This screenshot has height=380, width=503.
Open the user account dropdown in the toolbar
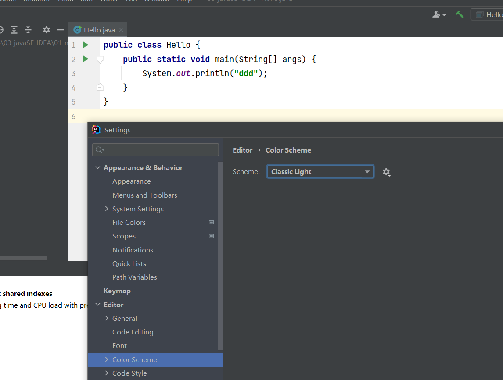coord(439,14)
